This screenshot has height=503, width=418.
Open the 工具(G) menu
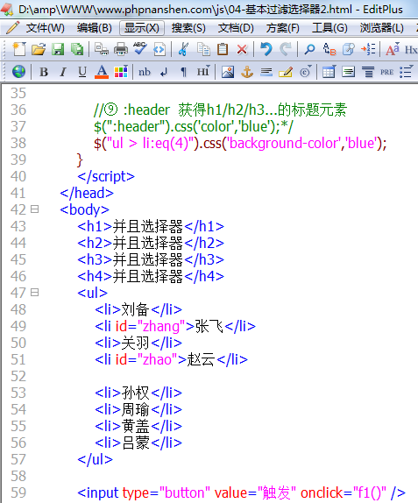[329, 28]
